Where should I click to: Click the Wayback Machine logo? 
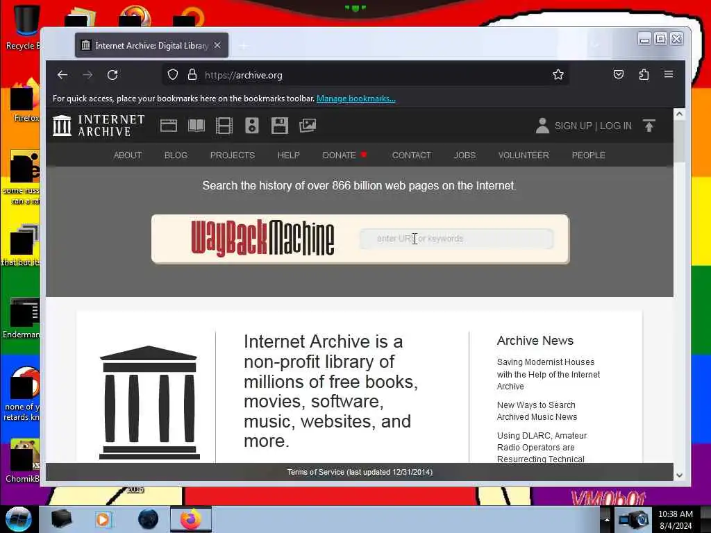263,239
